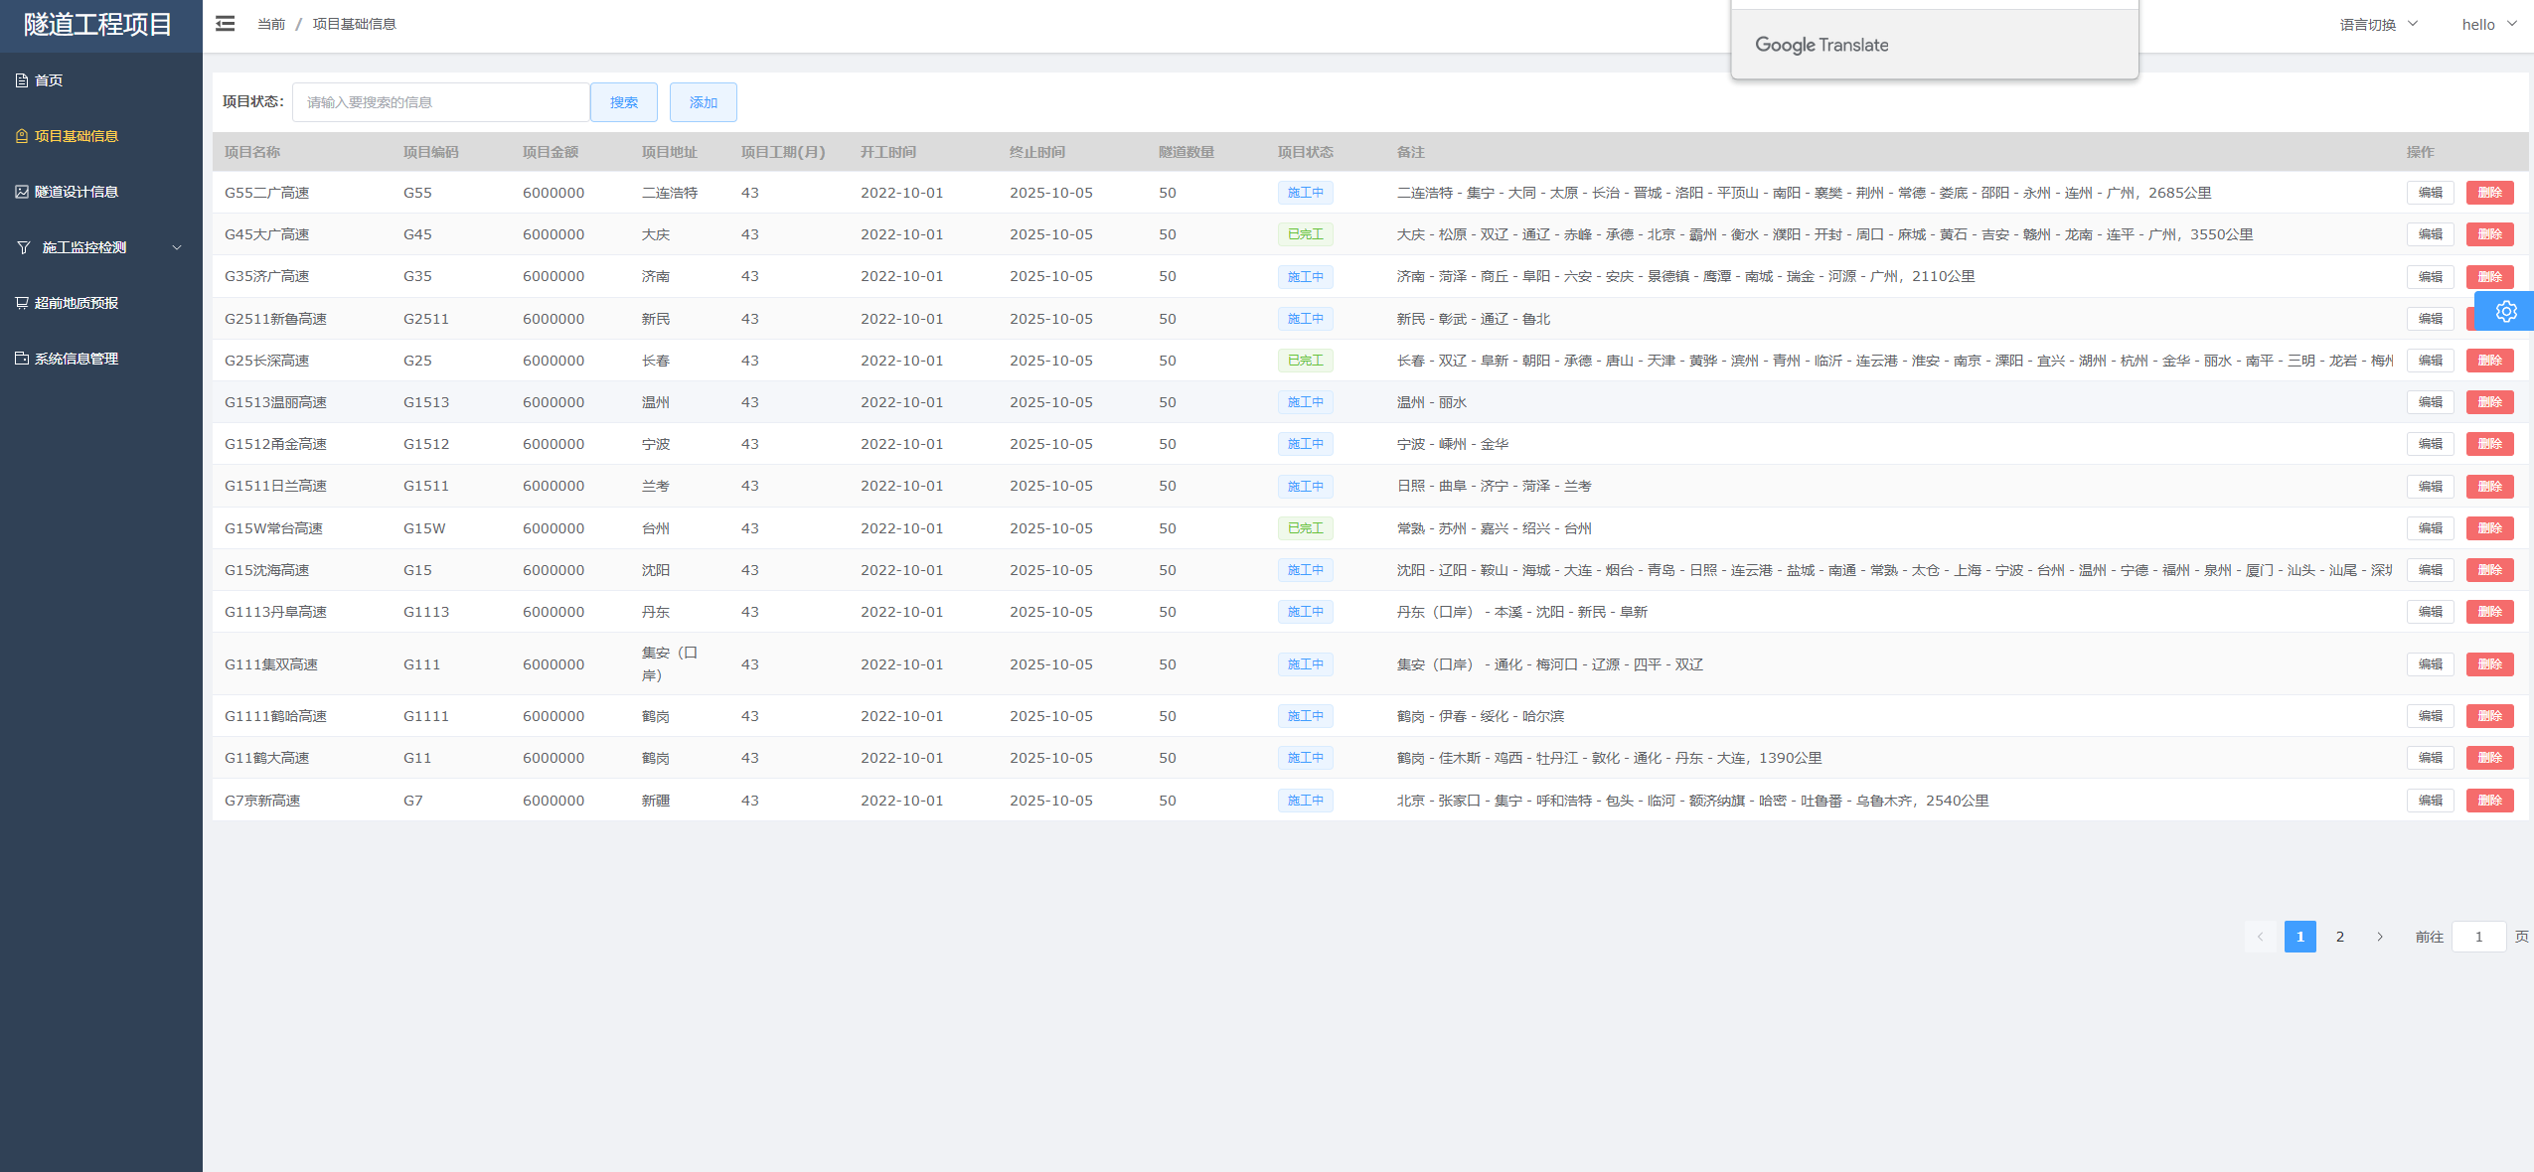The height and width of the screenshot is (1172, 2534).
Task: Open 超前地质预报 menu item
Action: pos(101,303)
